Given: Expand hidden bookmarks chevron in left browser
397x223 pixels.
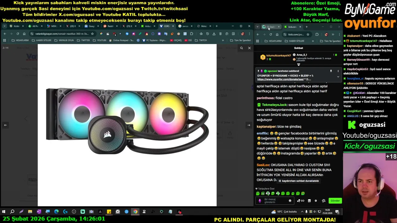Looking at the screenshot, I should pyautogui.click(x=223, y=40).
